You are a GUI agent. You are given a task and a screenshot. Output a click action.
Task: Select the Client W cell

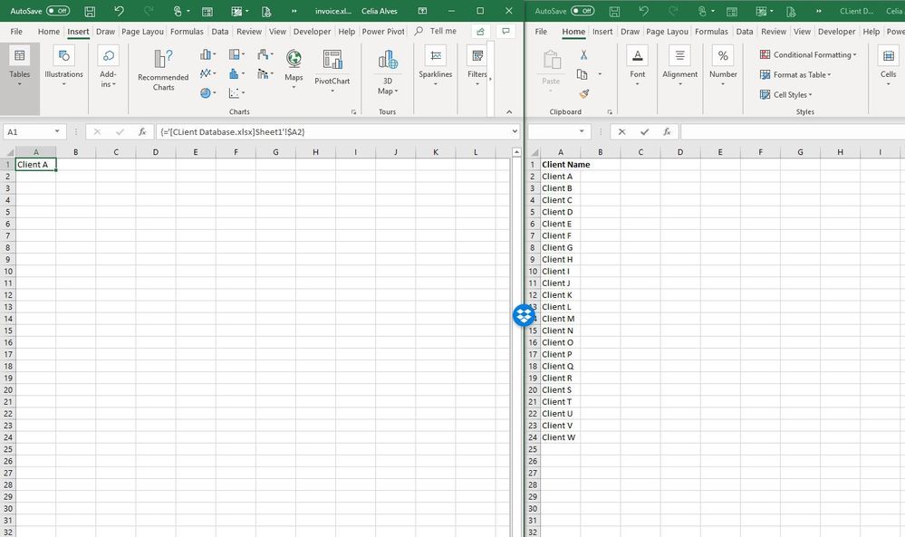coord(561,437)
